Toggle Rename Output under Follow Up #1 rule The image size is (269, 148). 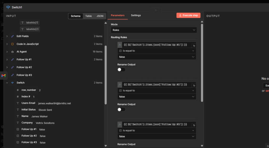121,70
